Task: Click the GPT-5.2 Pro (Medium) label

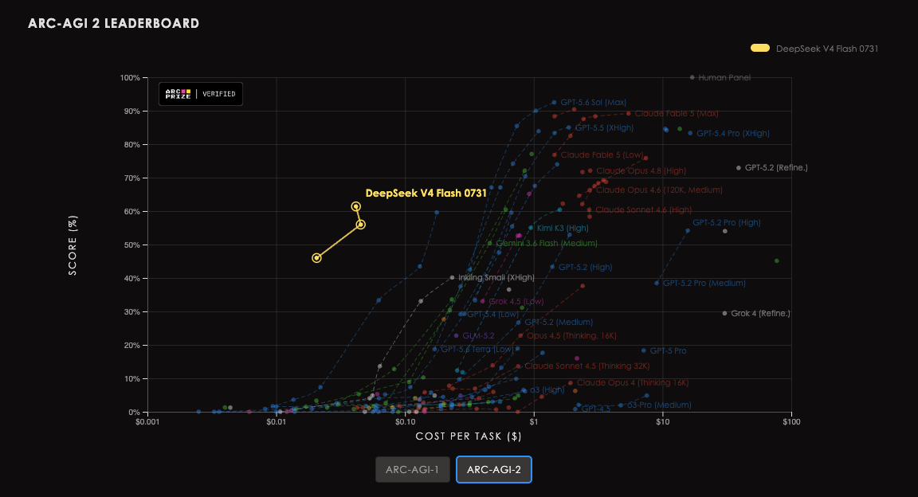Action: point(704,284)
